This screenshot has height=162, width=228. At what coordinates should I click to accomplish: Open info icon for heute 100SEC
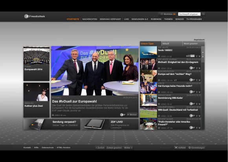click(197, 56)
